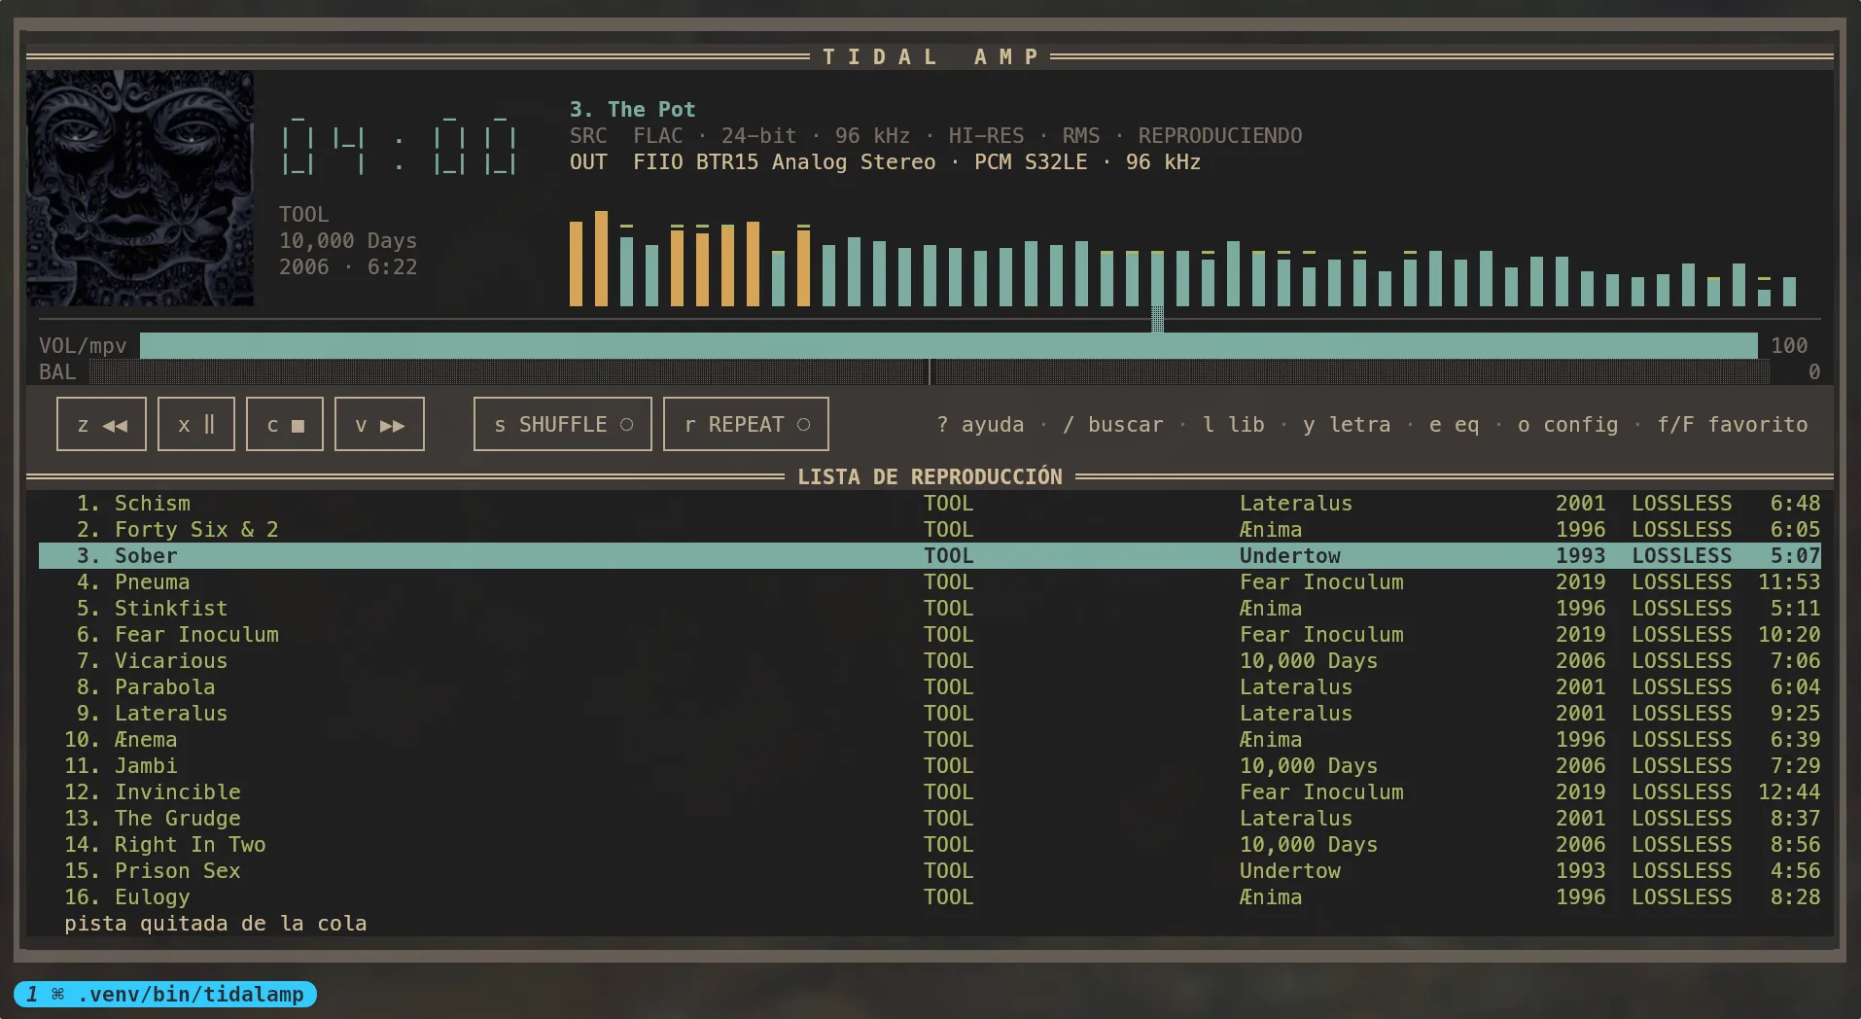
Task: Click the volume value 100
Action: tap(1789, 345)
